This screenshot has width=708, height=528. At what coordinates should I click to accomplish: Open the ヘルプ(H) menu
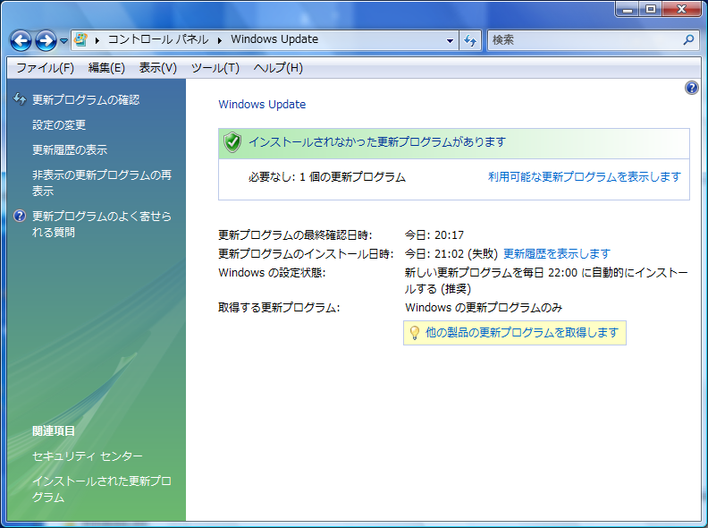(278, 68)
